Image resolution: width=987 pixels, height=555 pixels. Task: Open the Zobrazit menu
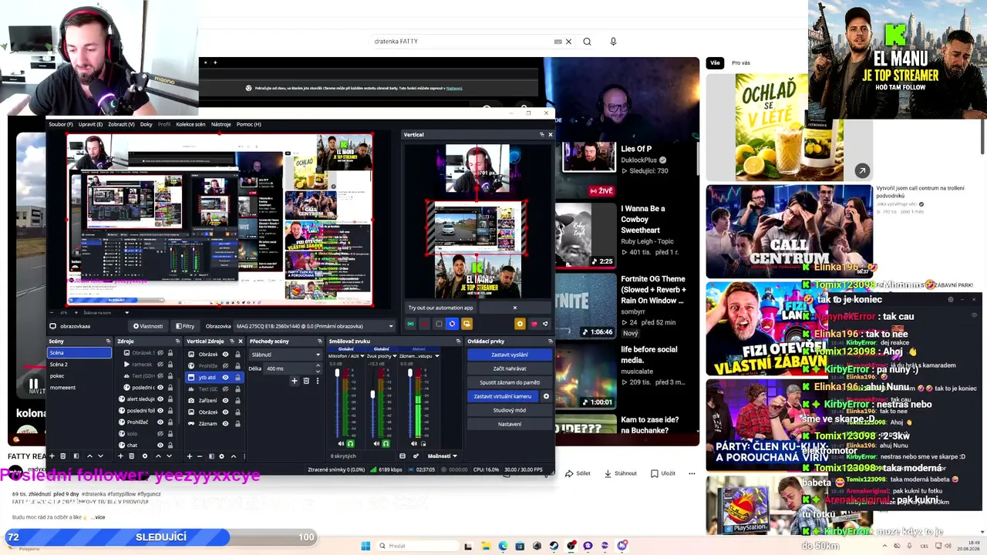click(x=121, y=124)
